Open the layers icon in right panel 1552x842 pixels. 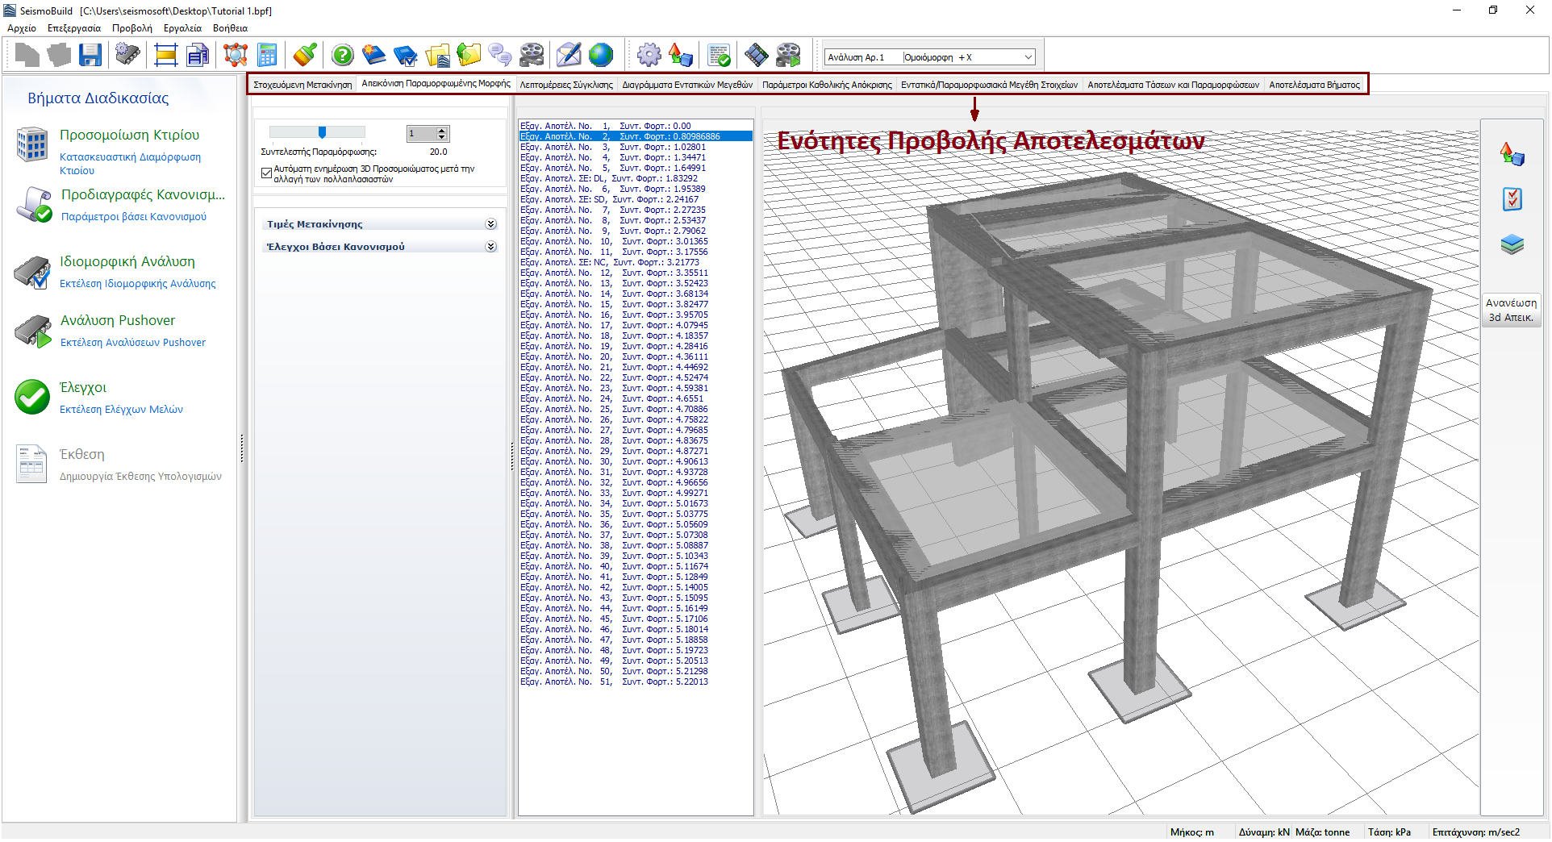1512,244
